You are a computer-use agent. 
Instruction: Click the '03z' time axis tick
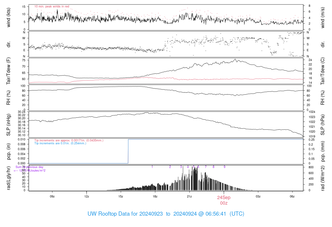pyautogui.click(x=258, y=197)
